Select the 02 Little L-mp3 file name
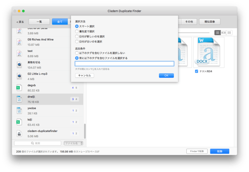The width and height of the screenshot is (249, 172). click(37, 74)
